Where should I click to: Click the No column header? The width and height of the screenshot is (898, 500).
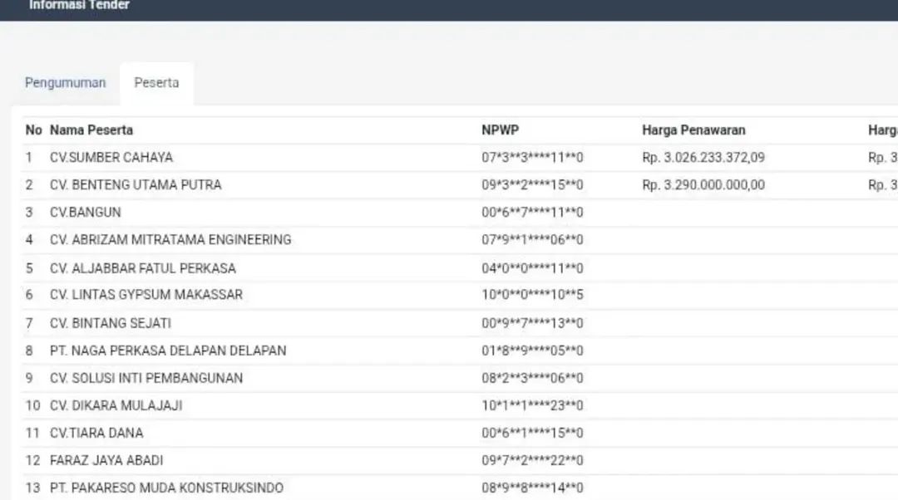[33, 130]
